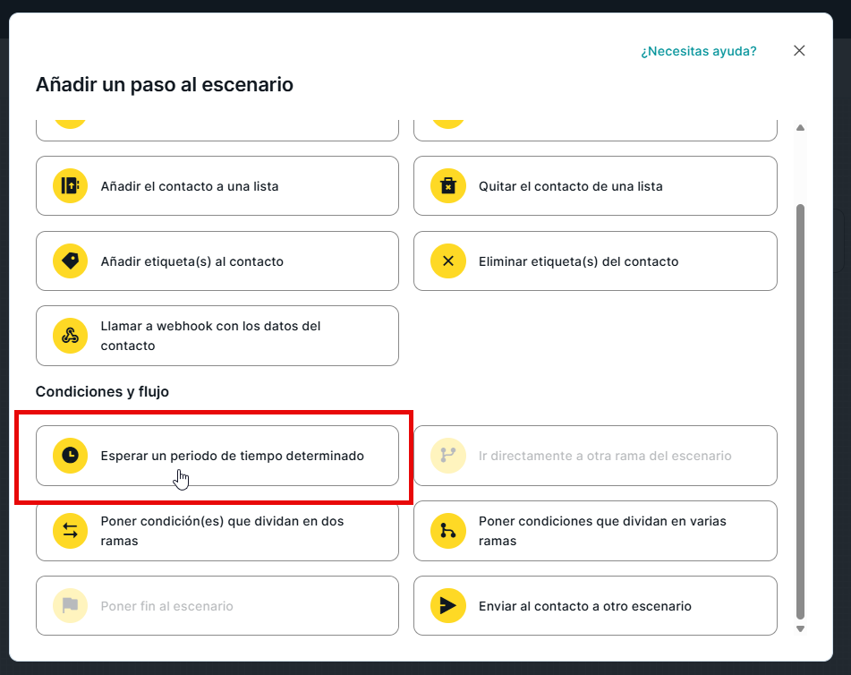Click the add-to-list contact icon

pyautogui.click(x=70, y=186)
